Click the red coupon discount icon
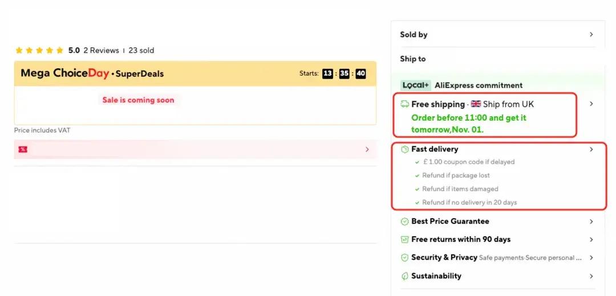The width and height of the screenshot is (616, 296). (23, 150)
